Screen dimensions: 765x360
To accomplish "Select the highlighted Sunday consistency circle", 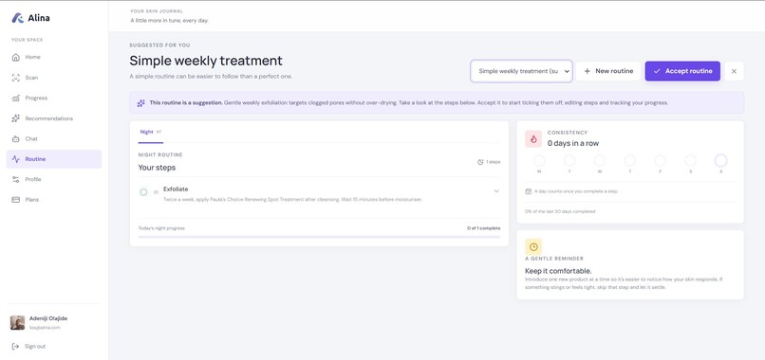I will [720, 161].
